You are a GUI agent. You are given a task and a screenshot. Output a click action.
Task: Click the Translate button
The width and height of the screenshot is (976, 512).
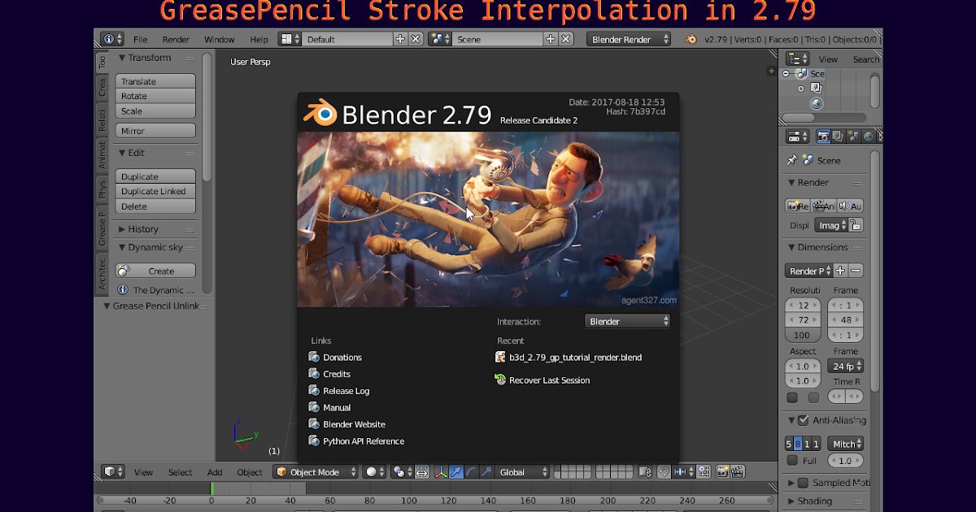tap(156, 81)
